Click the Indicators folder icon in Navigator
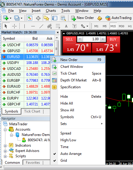 click(11, 145)
